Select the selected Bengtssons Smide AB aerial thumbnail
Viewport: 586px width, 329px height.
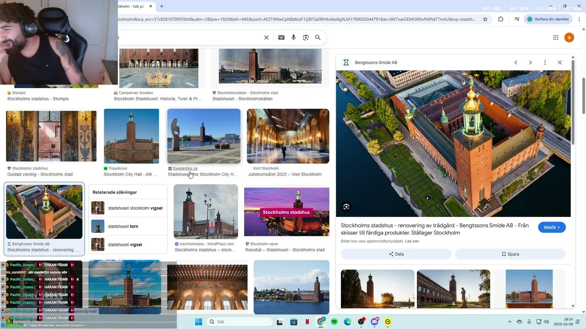click(44, 212)
